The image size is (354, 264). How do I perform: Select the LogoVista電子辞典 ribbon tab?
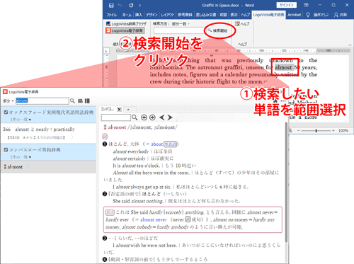pyautogui.click(x=268, y=15)
